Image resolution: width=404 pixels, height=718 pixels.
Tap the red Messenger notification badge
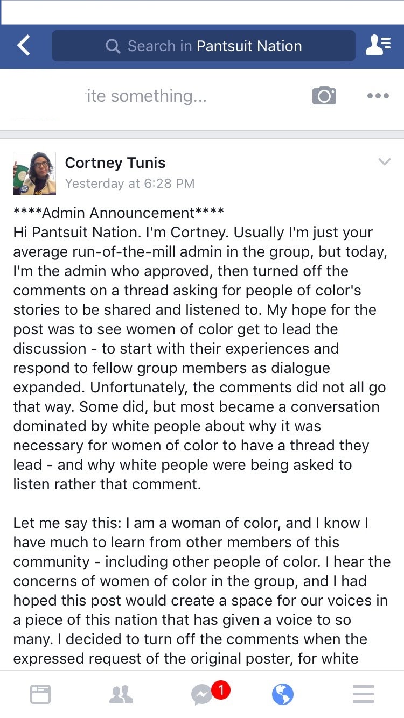220,689
